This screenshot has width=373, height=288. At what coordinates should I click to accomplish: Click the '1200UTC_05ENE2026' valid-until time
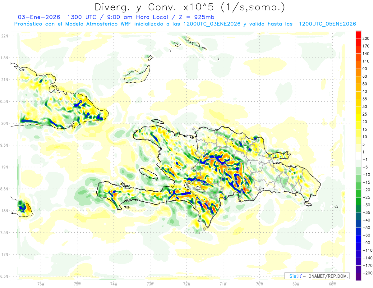point(327,24)
